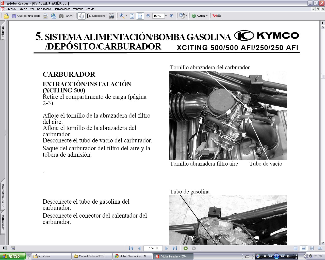Toggle Fit Width view mode
This screenshot has width=325, height=260.
(140, 16)
